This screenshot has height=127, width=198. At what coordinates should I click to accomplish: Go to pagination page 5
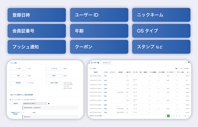tap(179, 116)
